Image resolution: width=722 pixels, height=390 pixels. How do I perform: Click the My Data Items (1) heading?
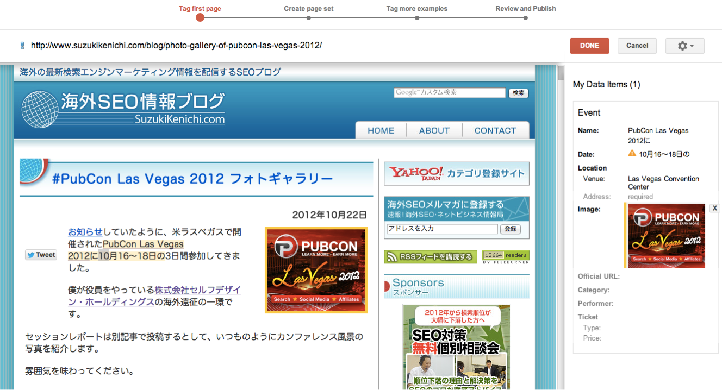pos(607,85)
